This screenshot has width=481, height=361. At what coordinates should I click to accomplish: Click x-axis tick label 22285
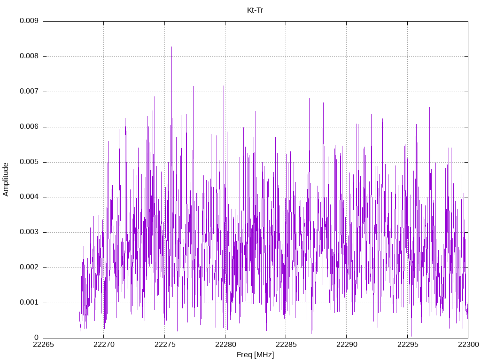[286, 345]
